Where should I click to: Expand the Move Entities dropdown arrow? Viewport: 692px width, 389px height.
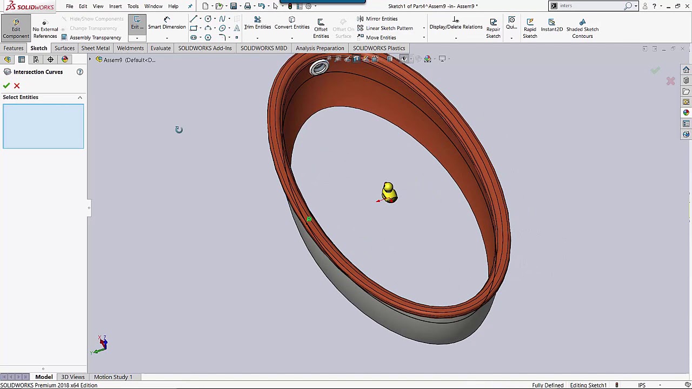click(424, 37)
